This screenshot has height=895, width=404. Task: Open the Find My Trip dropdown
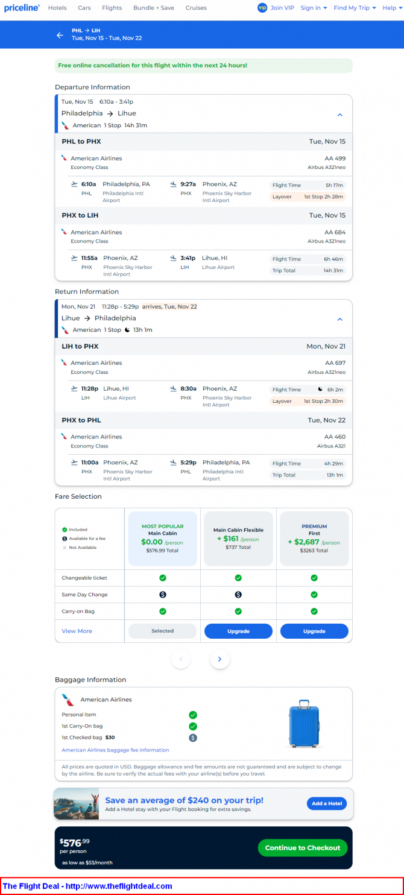[x=355, y=8]
